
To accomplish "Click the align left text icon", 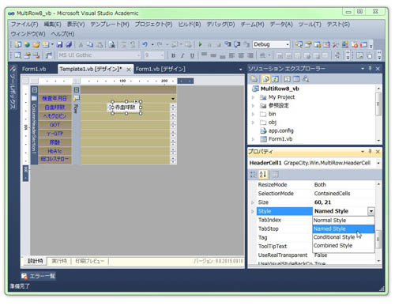I will click(231, 55).
